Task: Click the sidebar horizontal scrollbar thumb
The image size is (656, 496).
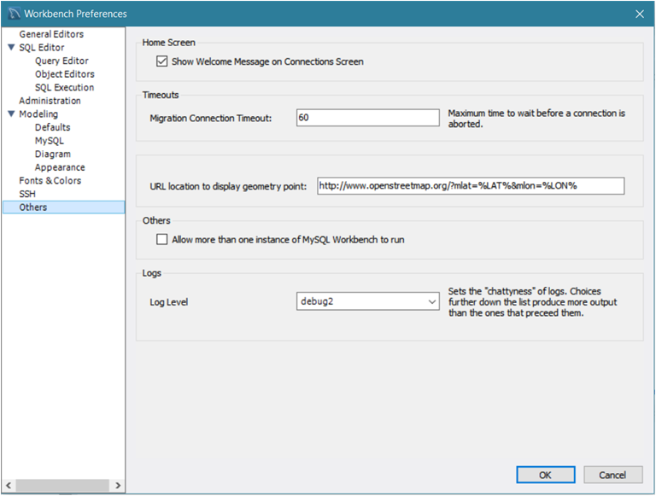Action: 62,485
